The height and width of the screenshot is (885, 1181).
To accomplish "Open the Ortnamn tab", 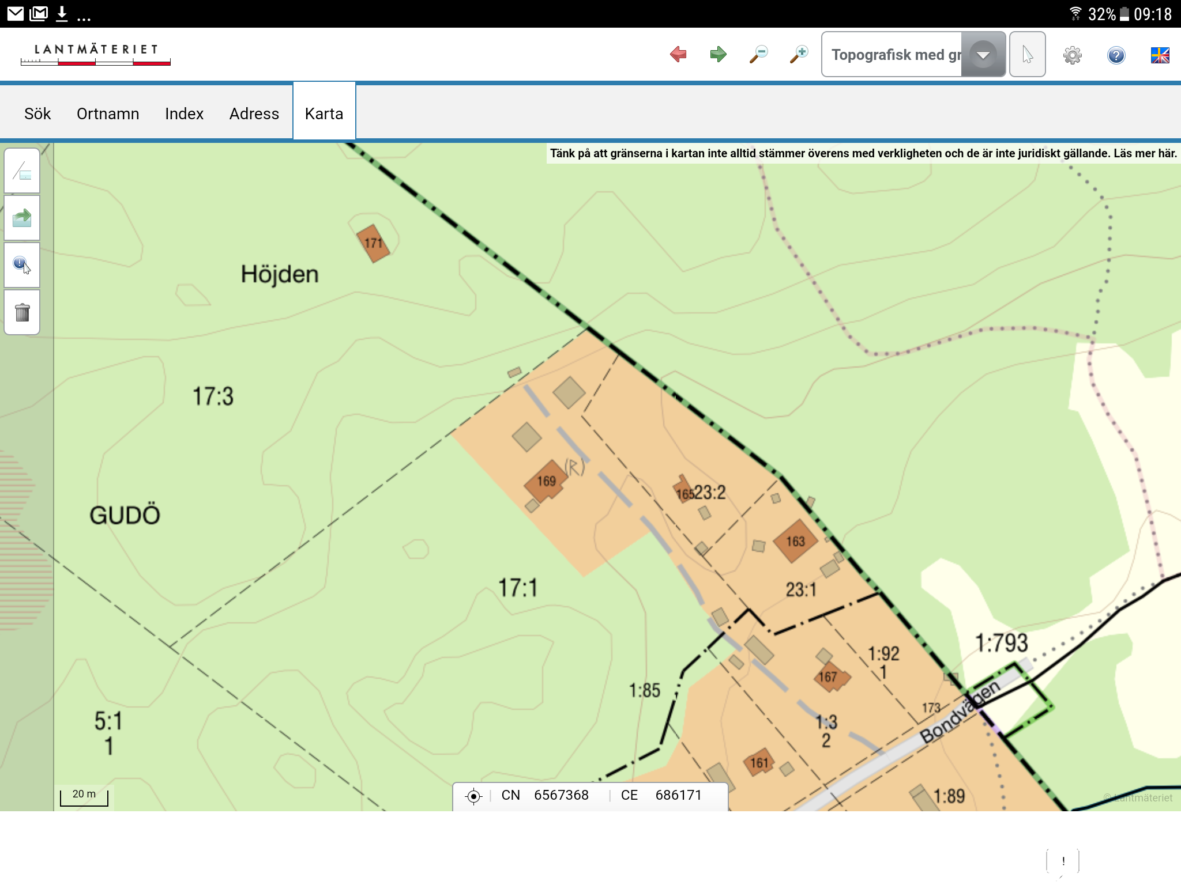I will click(x=108, y=114).
